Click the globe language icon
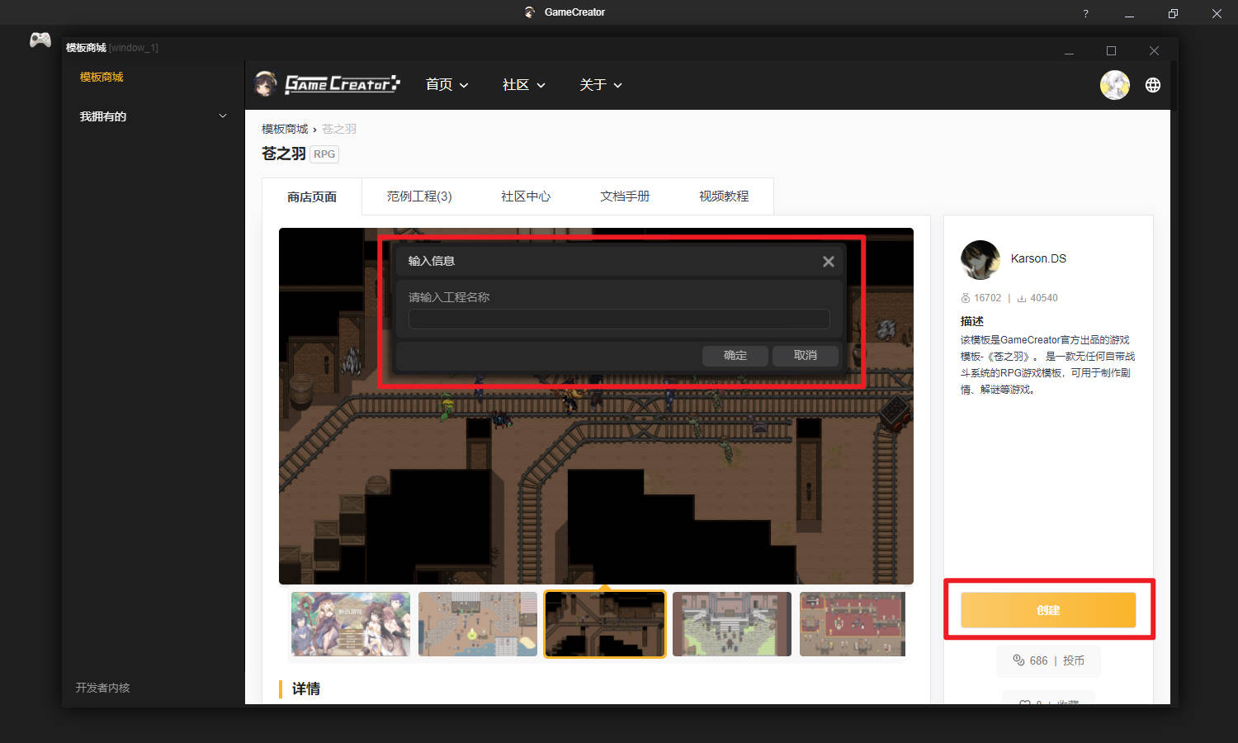 pos(1153,85)
